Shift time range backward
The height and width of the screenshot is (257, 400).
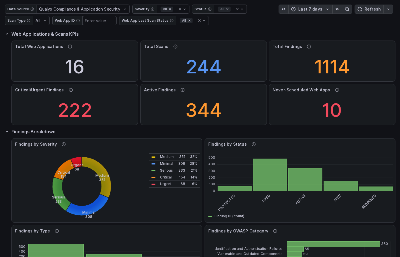coord(283,9)
